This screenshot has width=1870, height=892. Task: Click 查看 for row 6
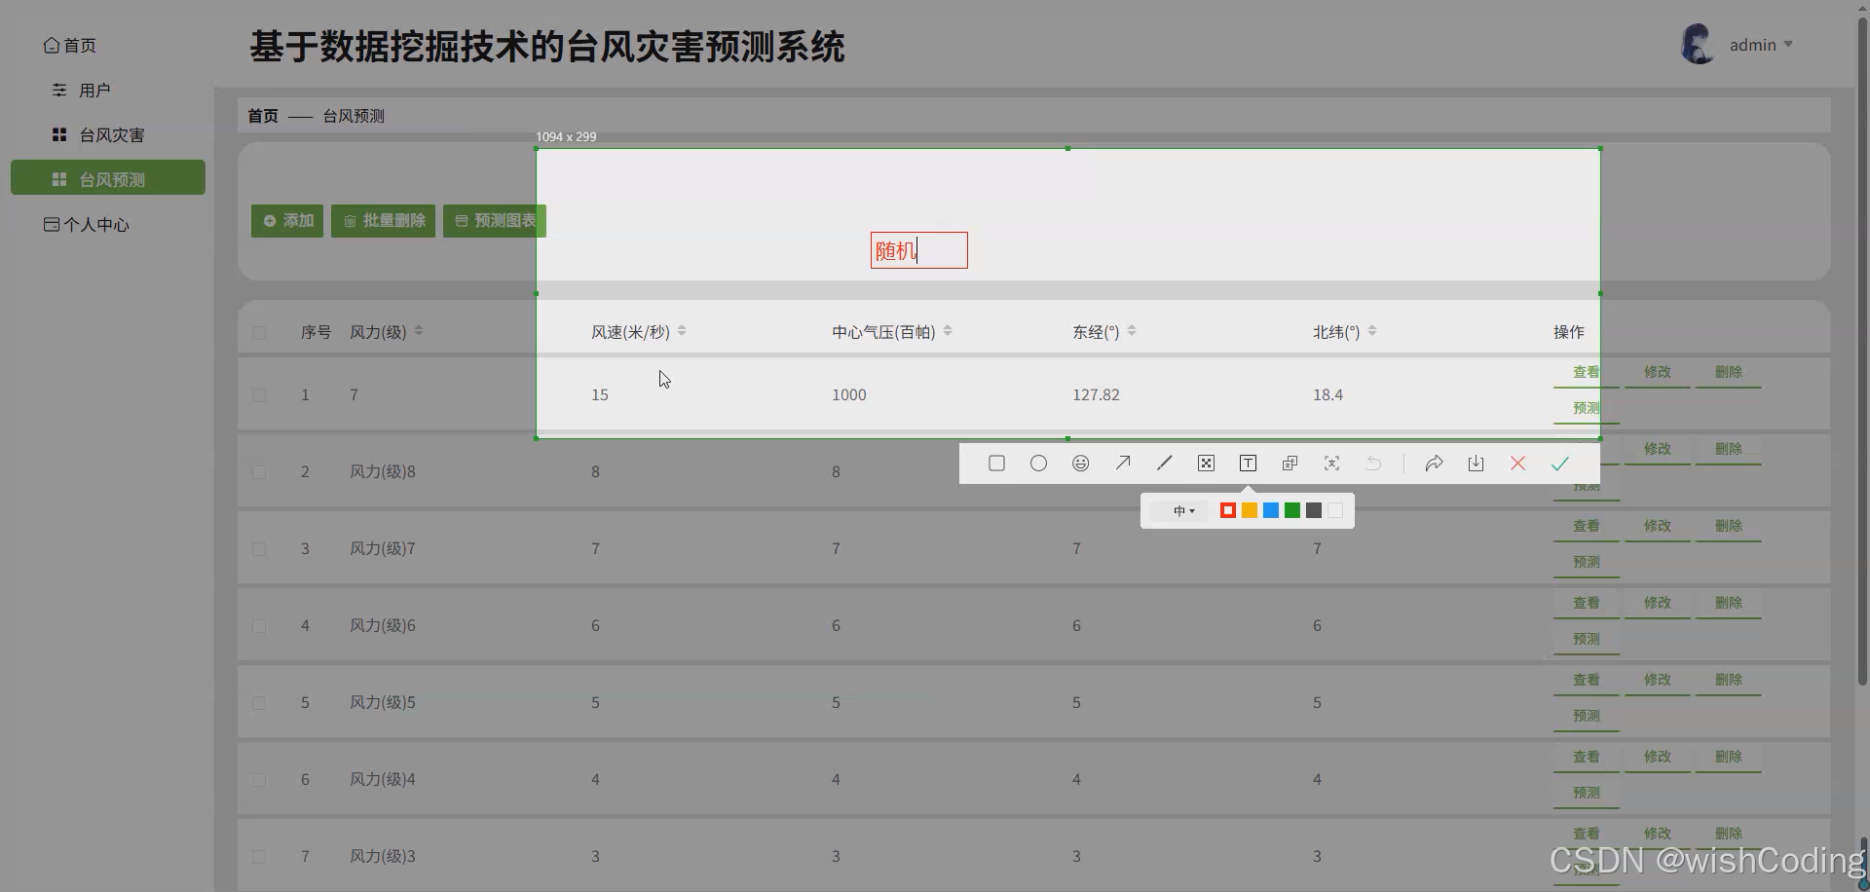[1587, 757]
